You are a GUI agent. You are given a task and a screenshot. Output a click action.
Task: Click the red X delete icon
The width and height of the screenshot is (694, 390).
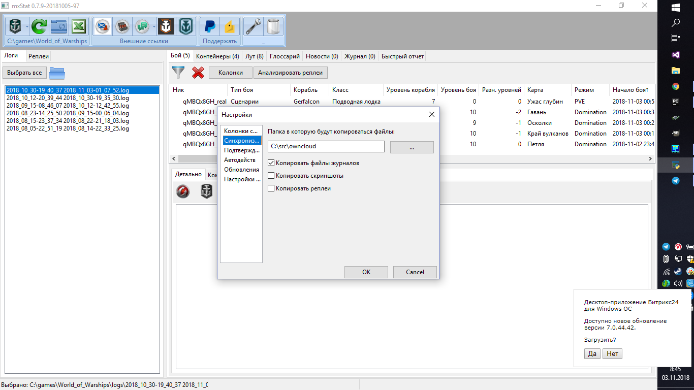tap(198, 73)
